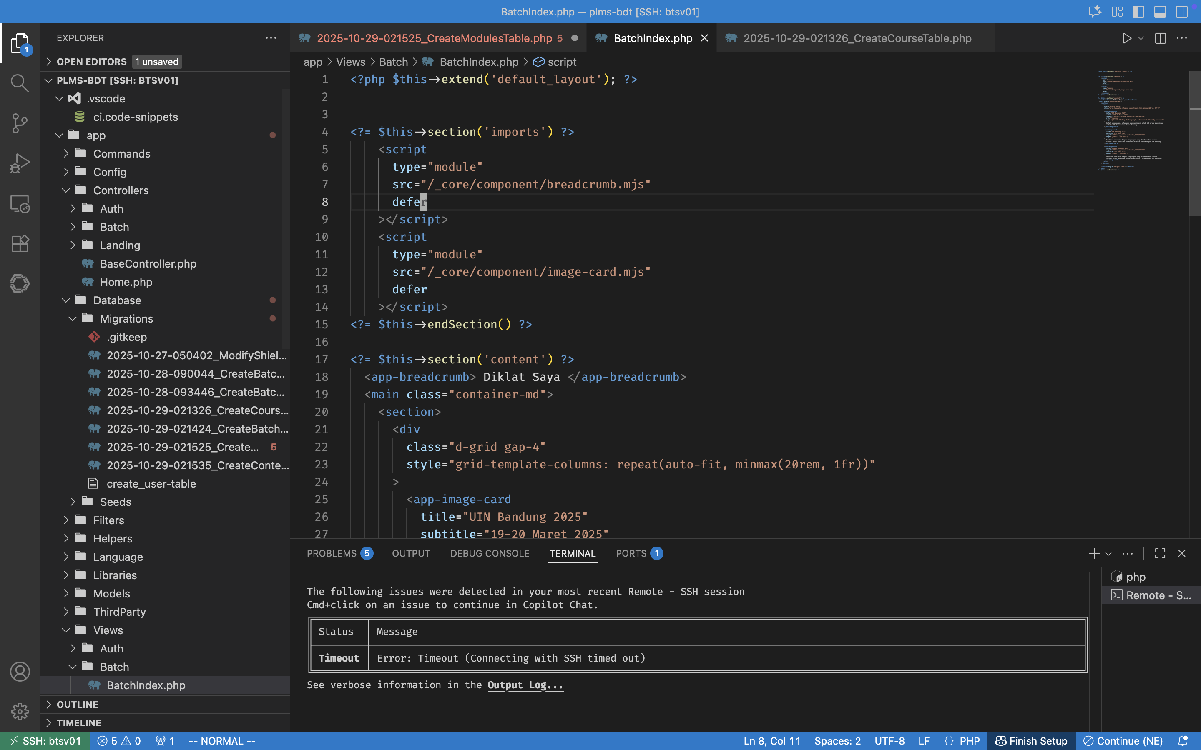1201x750 pixels.
Task: Open the Search view in activity bar
Action: (20, 83)
